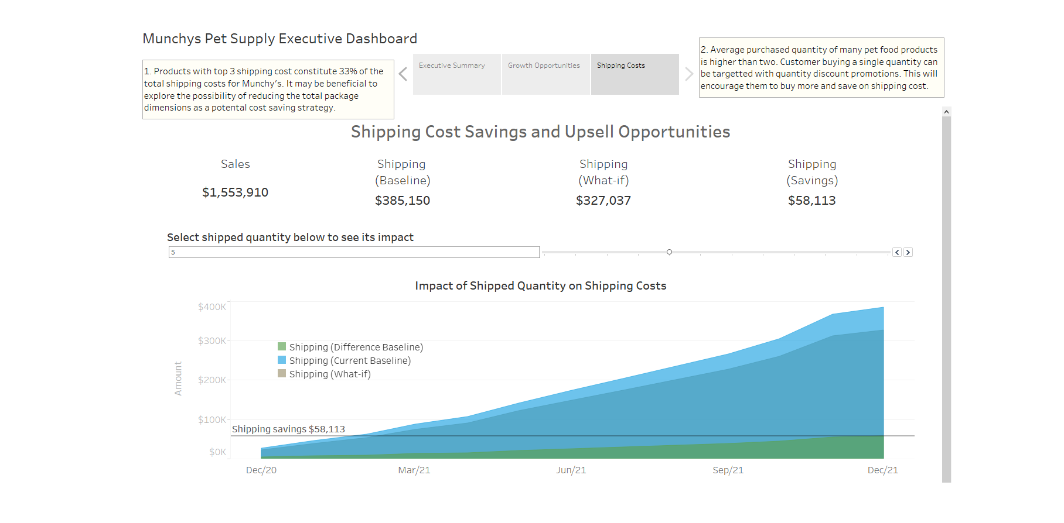Select Shipping (Difference Baseline) legend label
Image resolution: width=1064 pixels, height=523 pixels.
click(356, 347)
